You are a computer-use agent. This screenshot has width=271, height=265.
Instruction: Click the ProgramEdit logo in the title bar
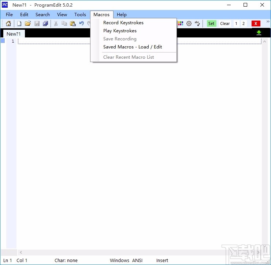[5, 5]
